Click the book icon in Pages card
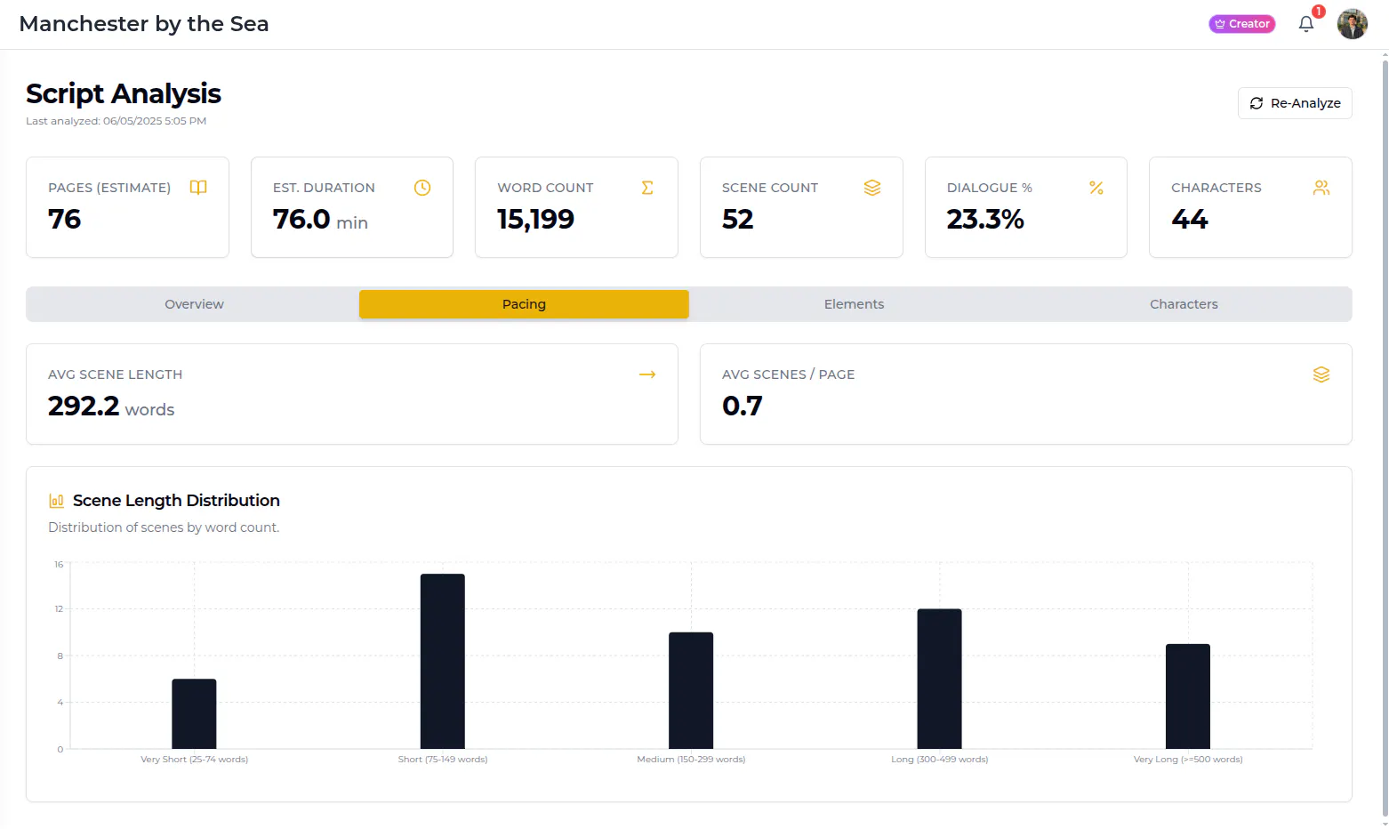The image size is (1389, 829). 198,188
